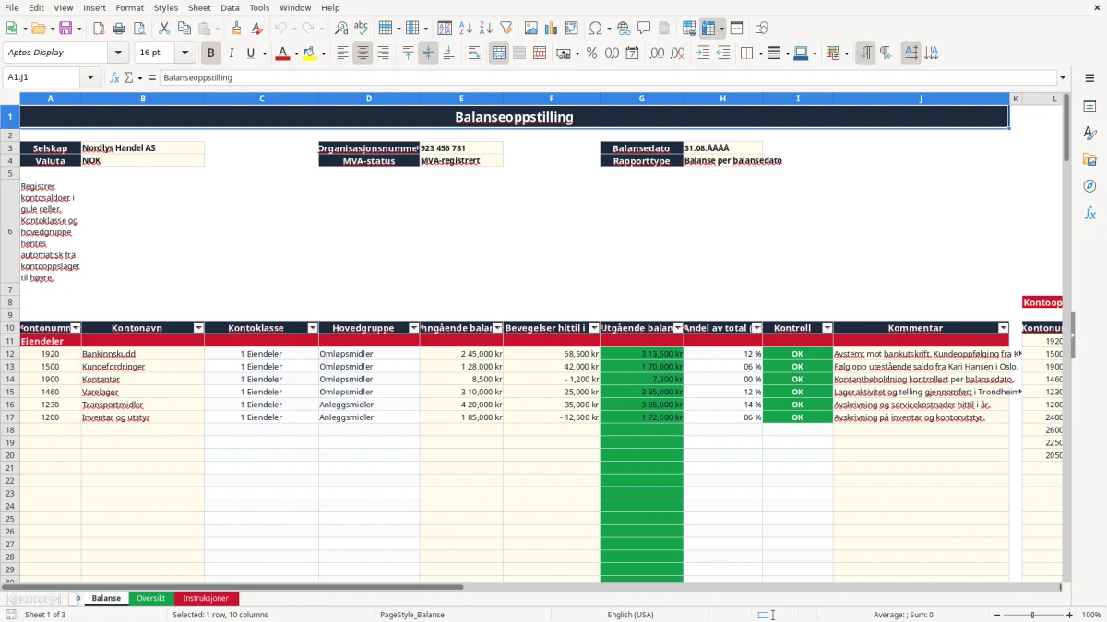The image size is (1107, 622).
Task: Click the Sort Descending icon
Action: (485, 29)
